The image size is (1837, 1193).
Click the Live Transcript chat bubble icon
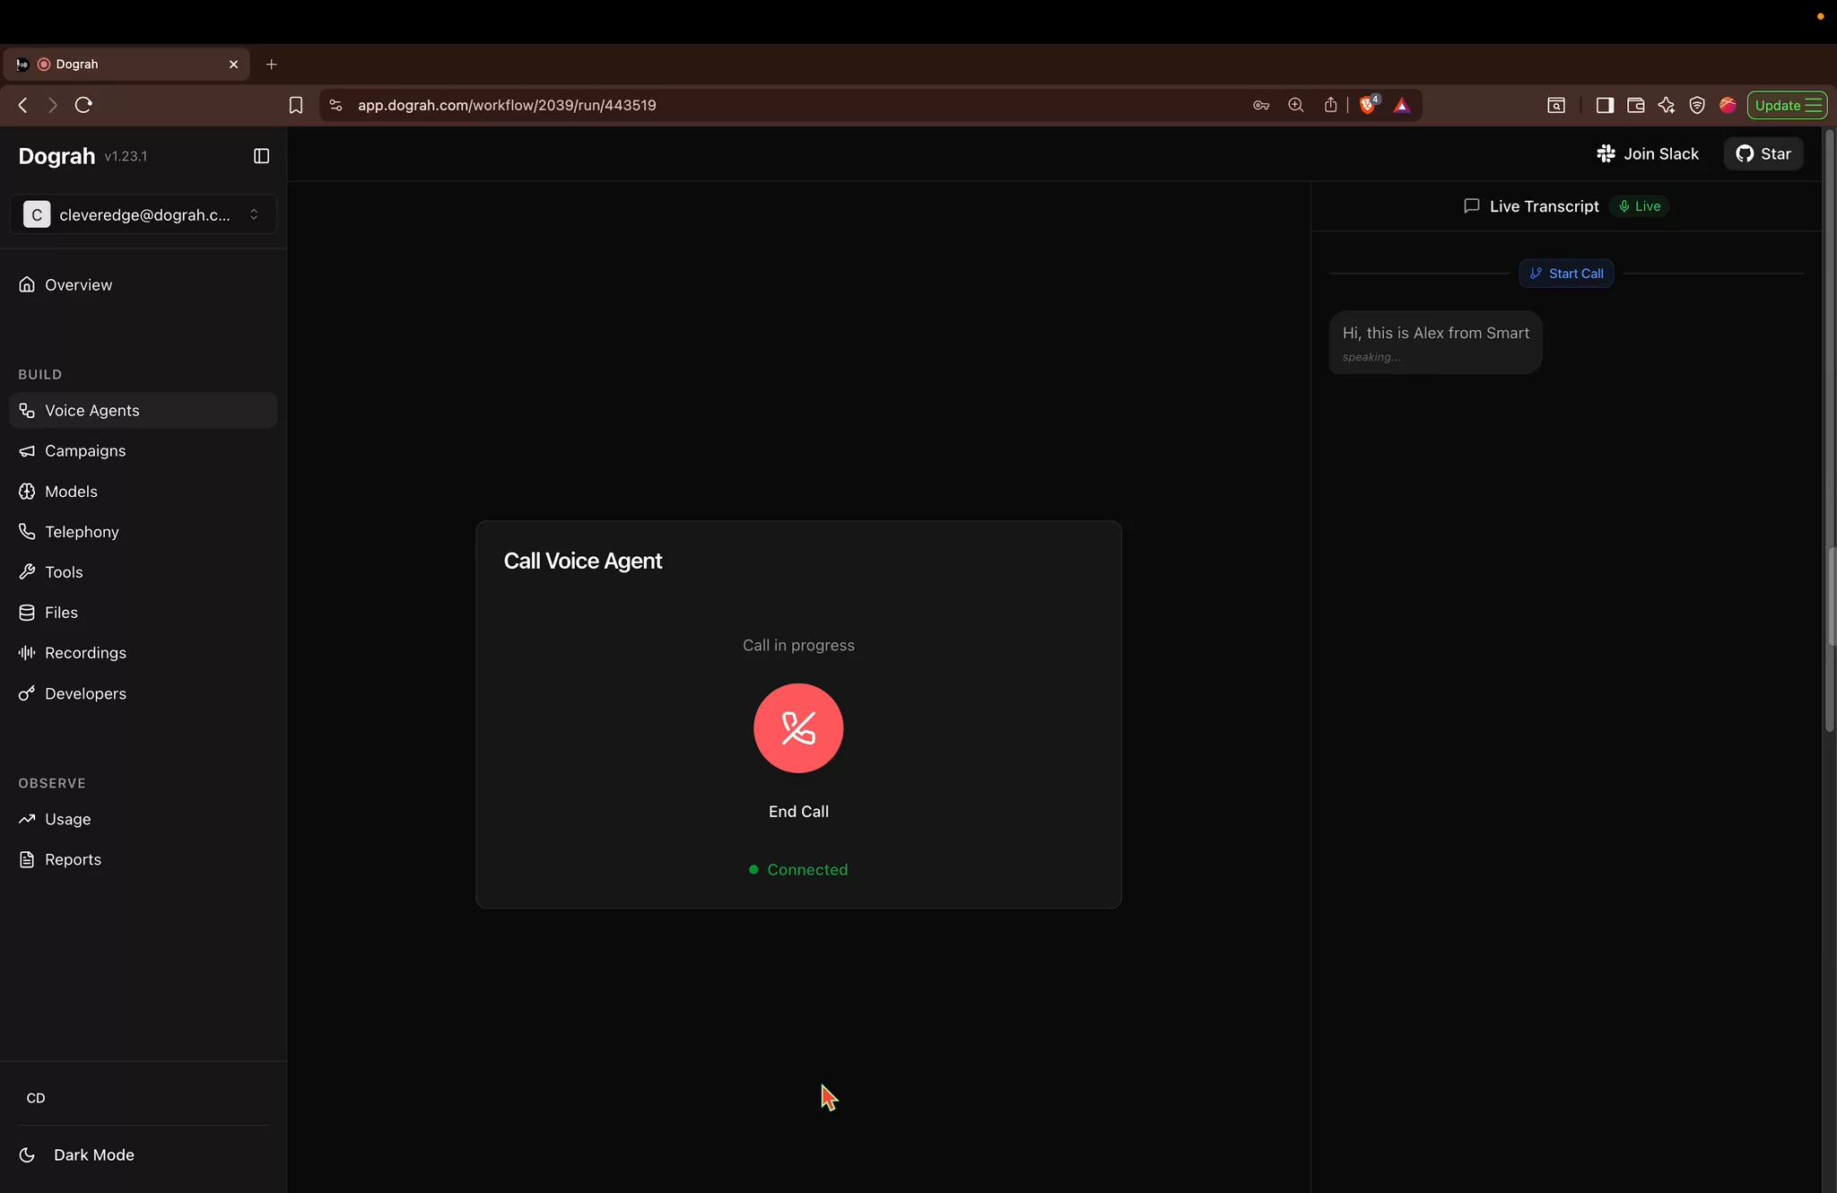pyautogui.click(x=1471, y=205)
